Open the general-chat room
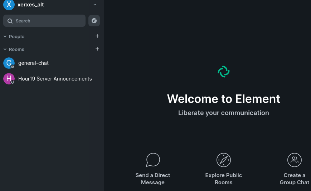Image resolution: width=311 pixels, height=191 pixels. pos(33,63)
